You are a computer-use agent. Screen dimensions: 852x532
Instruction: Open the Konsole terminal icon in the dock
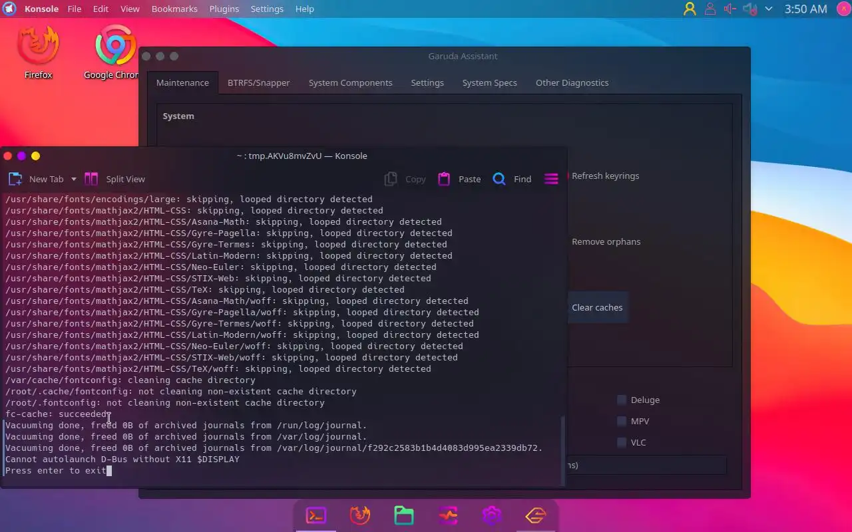coord(316,515)
